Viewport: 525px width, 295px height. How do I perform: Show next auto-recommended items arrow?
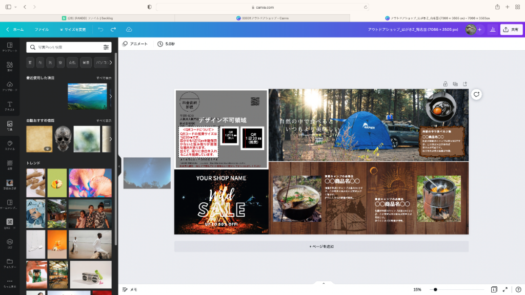(x=111, y=139)
